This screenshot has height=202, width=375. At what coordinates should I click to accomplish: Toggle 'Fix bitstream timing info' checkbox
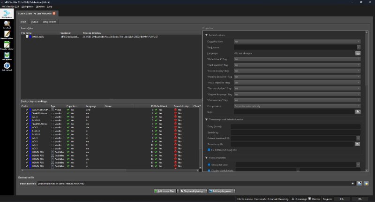tap(209, 149)
